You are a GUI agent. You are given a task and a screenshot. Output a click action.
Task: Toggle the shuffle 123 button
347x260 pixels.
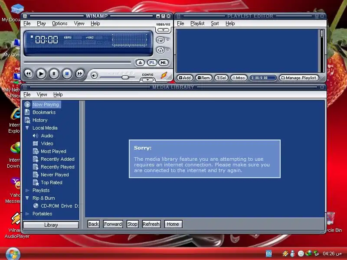point(160,50)
